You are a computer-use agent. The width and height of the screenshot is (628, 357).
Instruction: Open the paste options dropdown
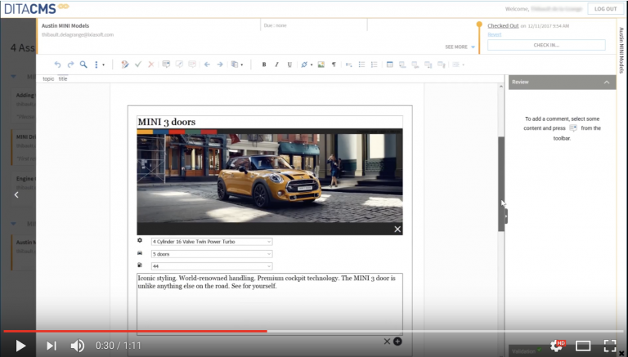(x=236, y=65)
